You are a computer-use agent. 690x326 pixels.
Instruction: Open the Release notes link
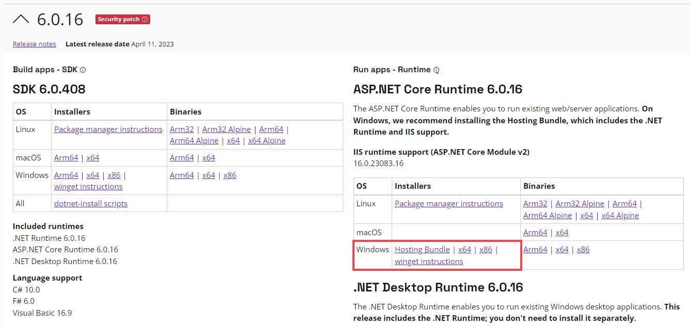coord(35,44)
